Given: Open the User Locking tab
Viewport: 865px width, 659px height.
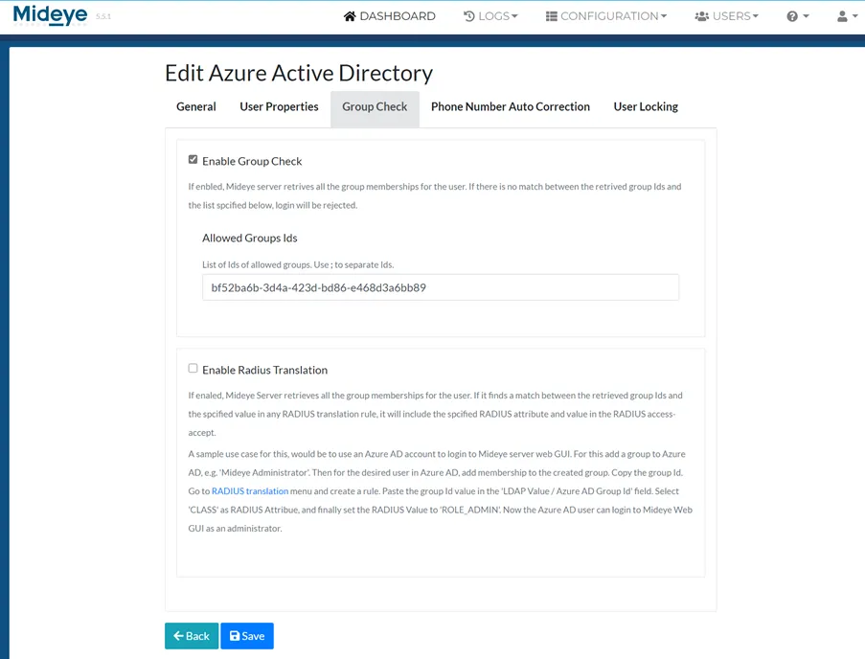Looking at the screenshot, I should pyautogui.click(x=645, y=106).
